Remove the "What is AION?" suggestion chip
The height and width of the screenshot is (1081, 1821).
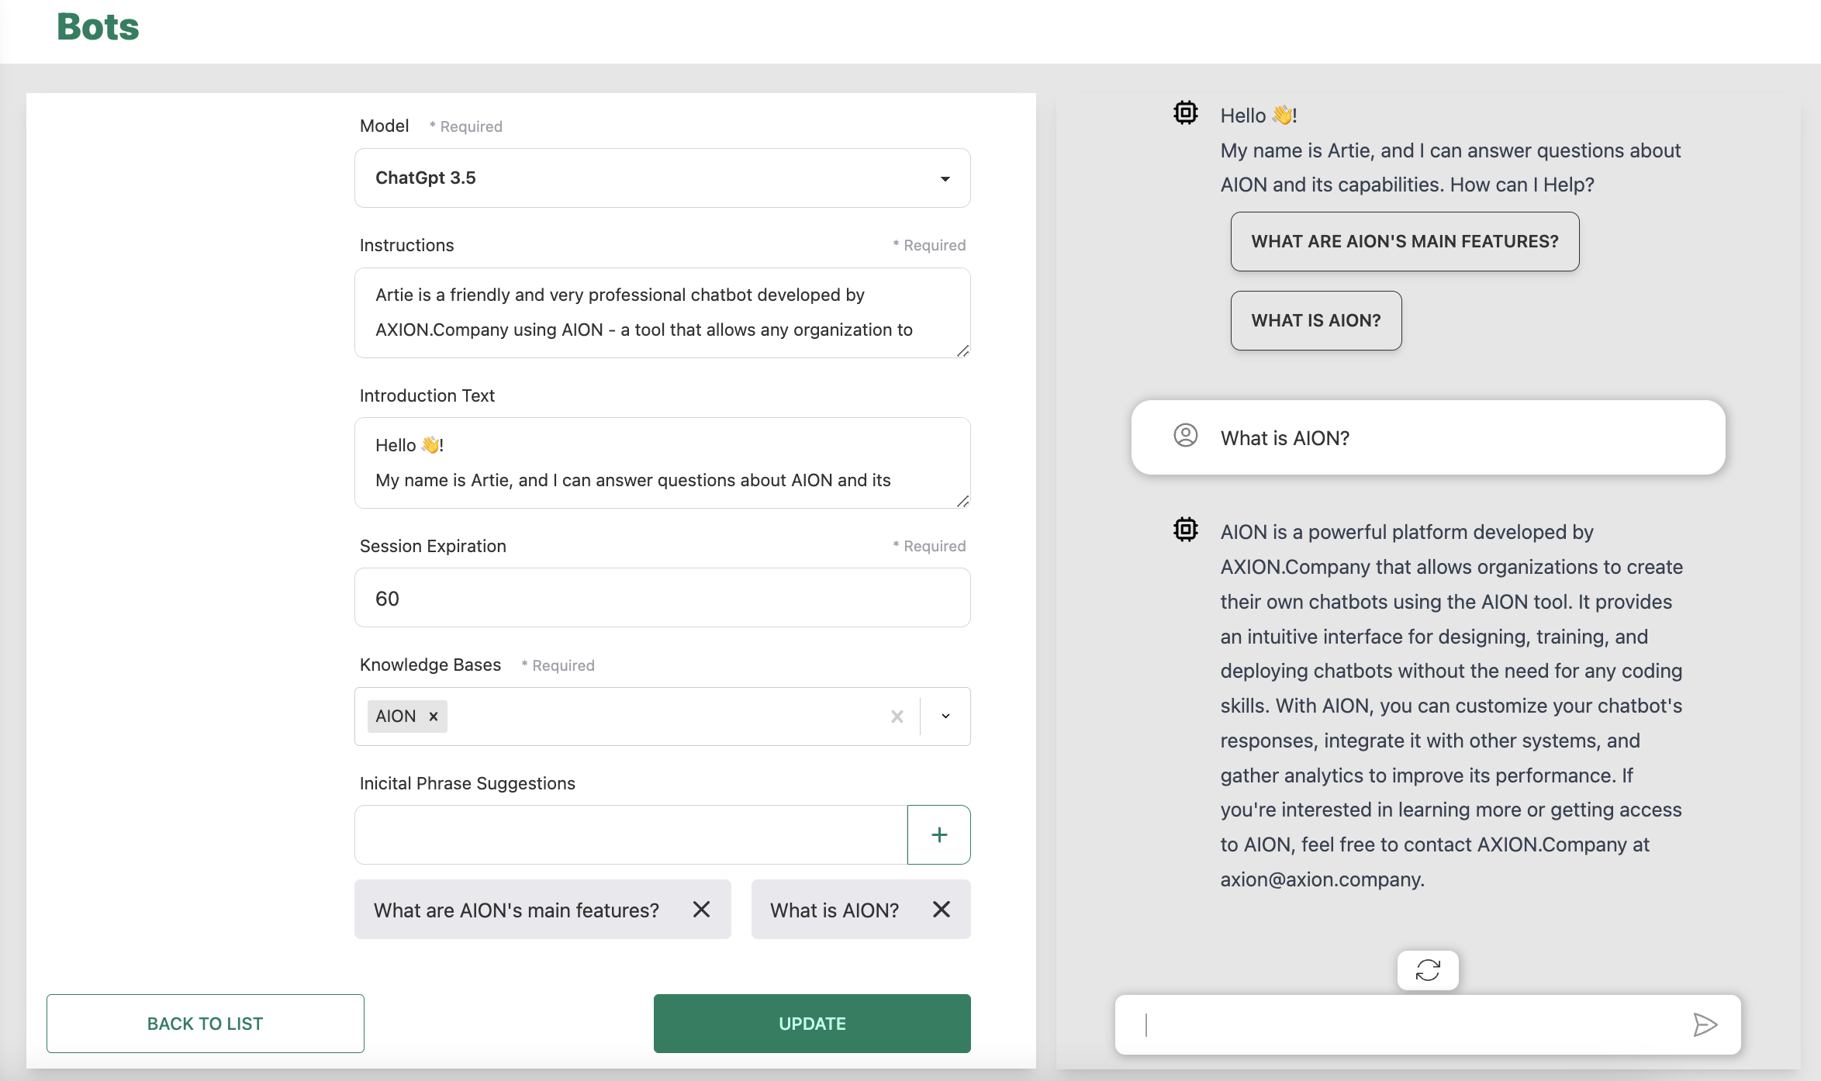coord(942,910)
